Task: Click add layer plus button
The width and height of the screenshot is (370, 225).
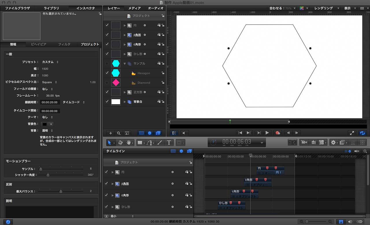Action: (110, 133)
